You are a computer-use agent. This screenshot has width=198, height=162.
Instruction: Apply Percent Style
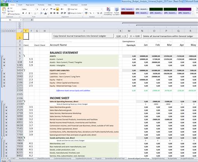(x=91, y=13)
